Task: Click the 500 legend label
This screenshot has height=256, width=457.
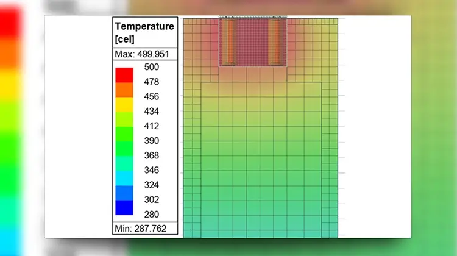Action: [x=151, y=67]
